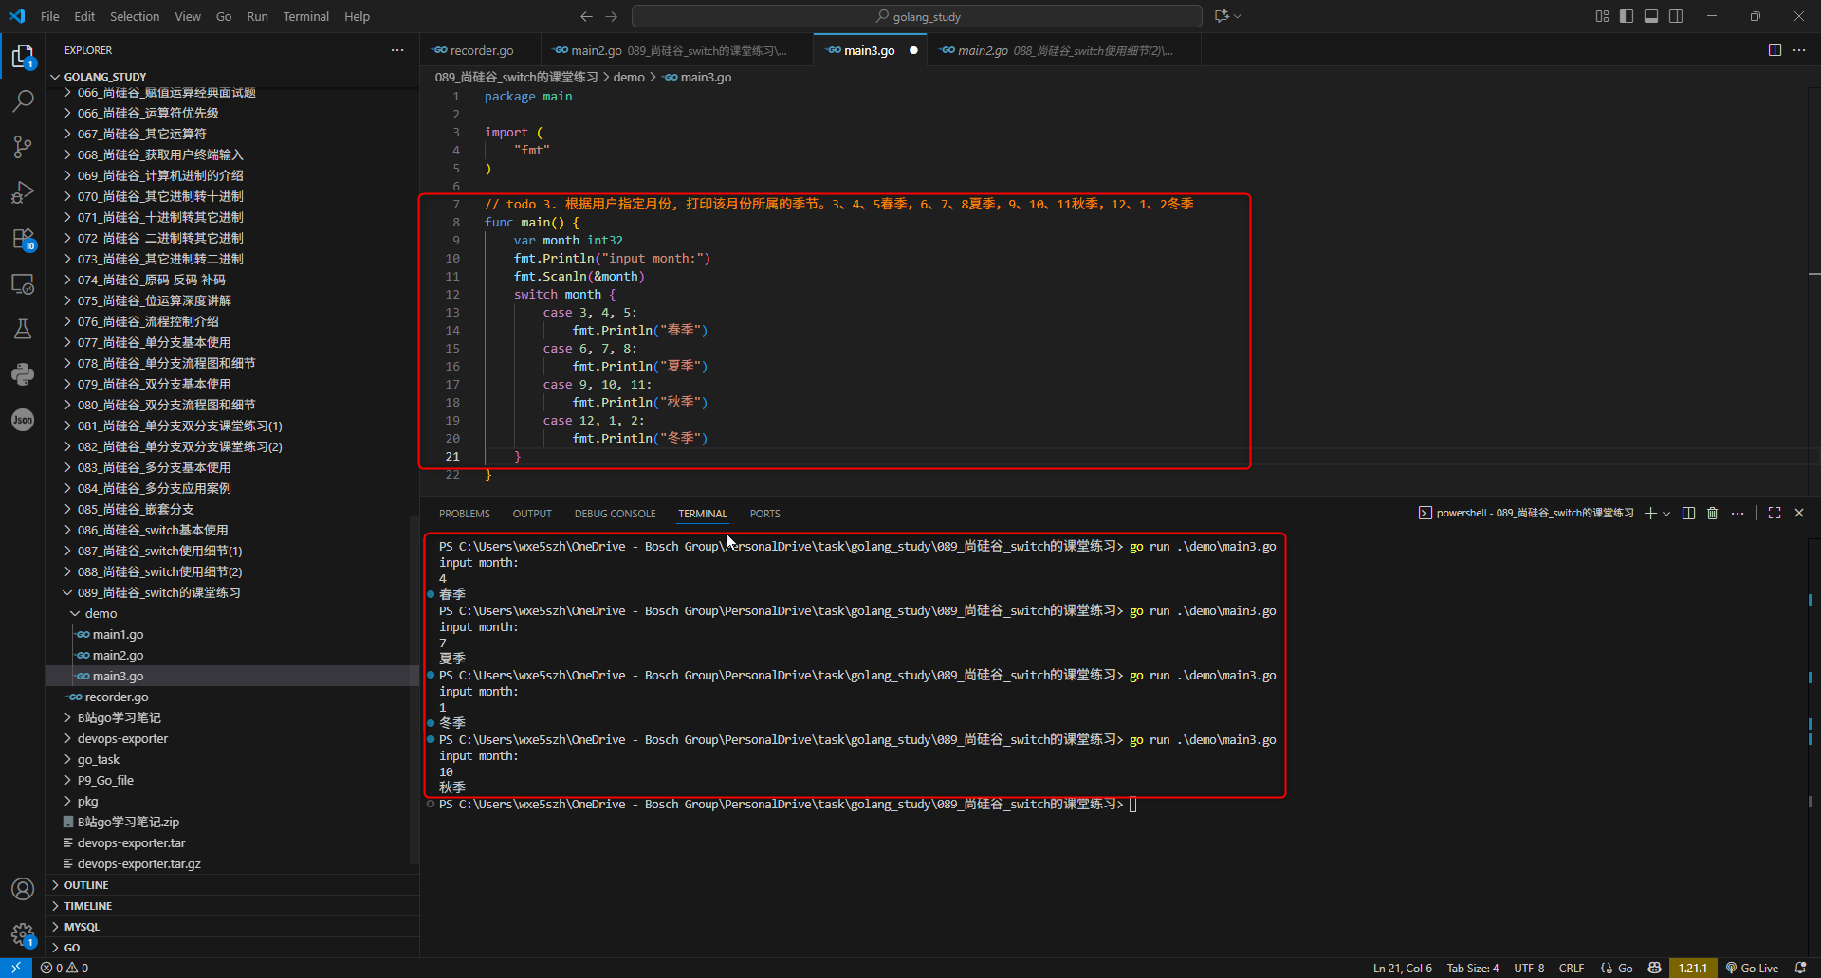Click the Go version 1.21.1 status item

(1693, 968)
